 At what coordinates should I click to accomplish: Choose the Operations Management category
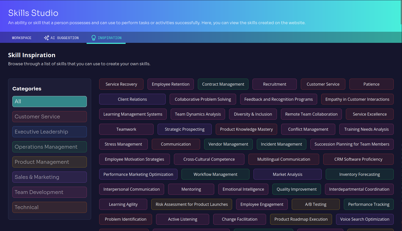(x=50, y=147)
